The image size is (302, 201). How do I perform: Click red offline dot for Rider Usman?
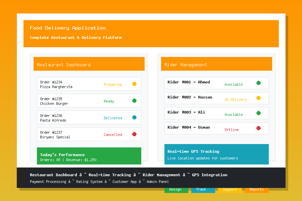click(x=258, y=128)
